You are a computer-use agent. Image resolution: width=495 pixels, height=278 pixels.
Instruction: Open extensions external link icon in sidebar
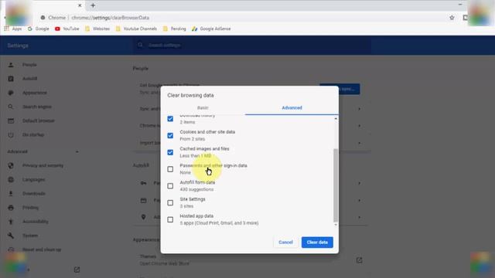77,270
